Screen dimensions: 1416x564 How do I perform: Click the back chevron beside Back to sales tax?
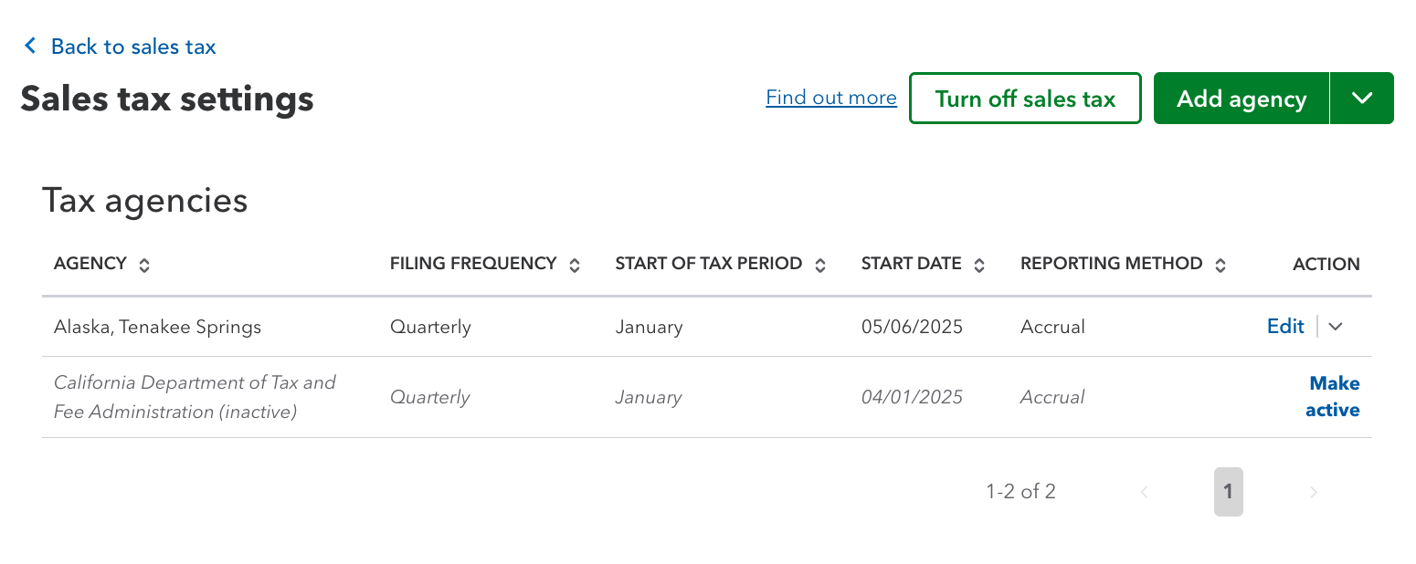coord(30,46)
